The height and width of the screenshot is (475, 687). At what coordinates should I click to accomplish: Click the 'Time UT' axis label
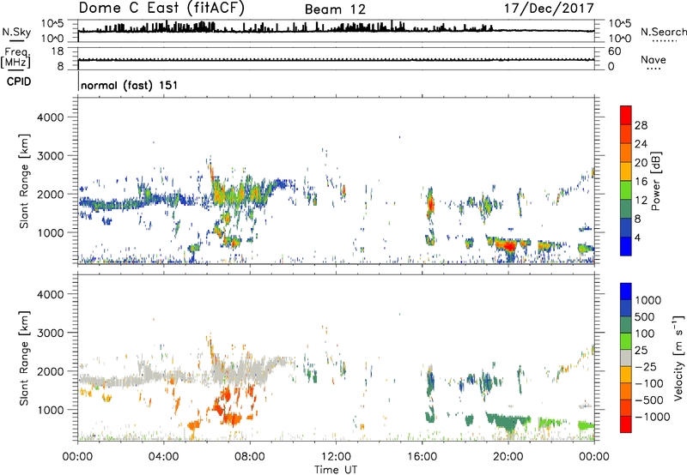click(x=336, y=470)
